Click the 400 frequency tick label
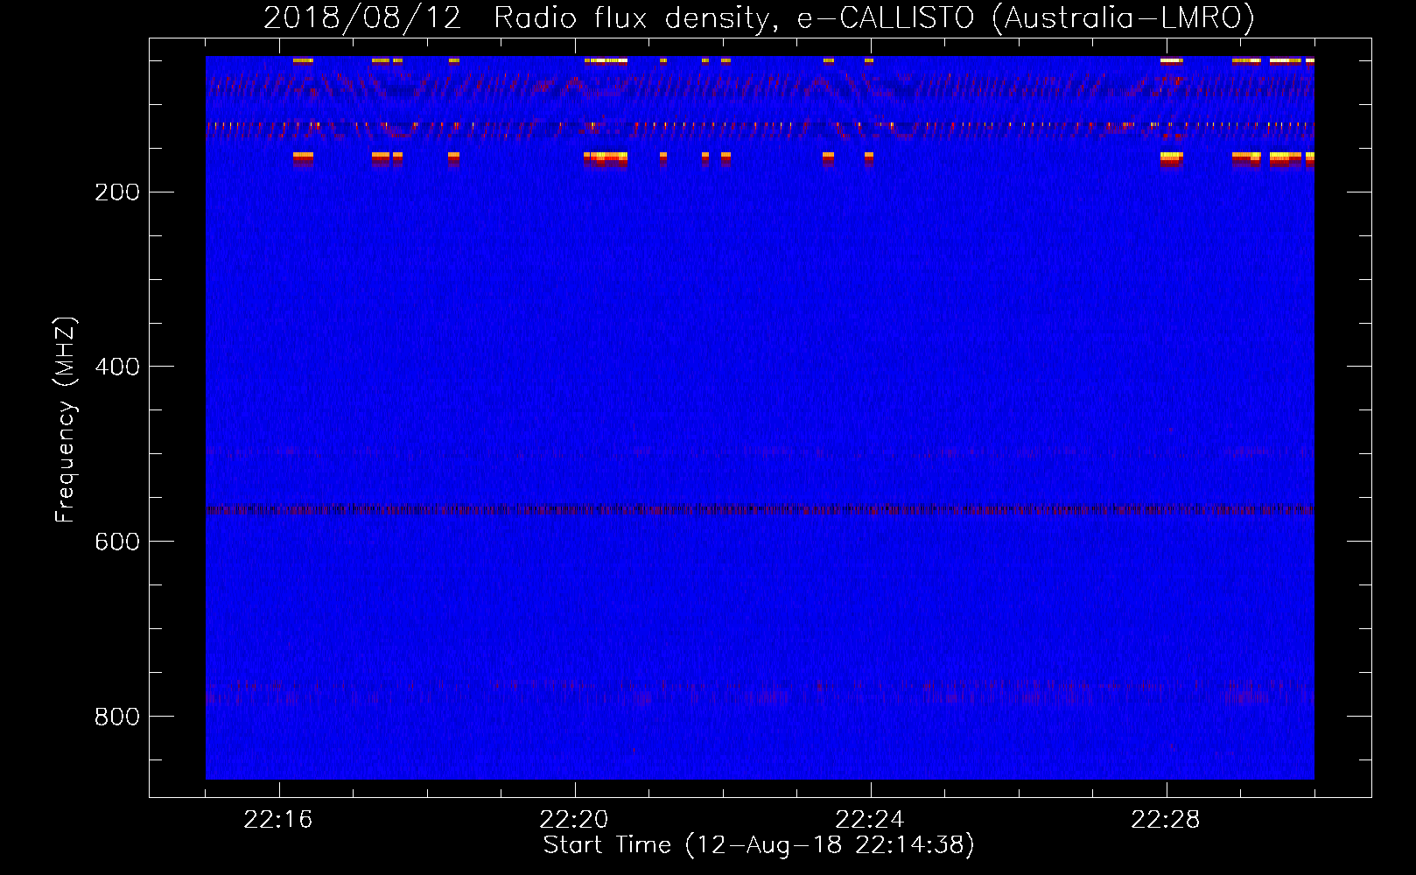The width and height of the screenshot is (1416, 875). tap(117, 367)
